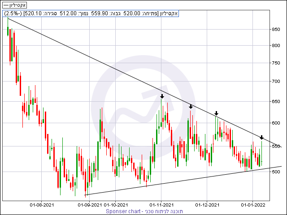Click the אקסיליון legend box
Image resolution: width=287 pixels, height=215 pixels.
[x=15, y=5]
